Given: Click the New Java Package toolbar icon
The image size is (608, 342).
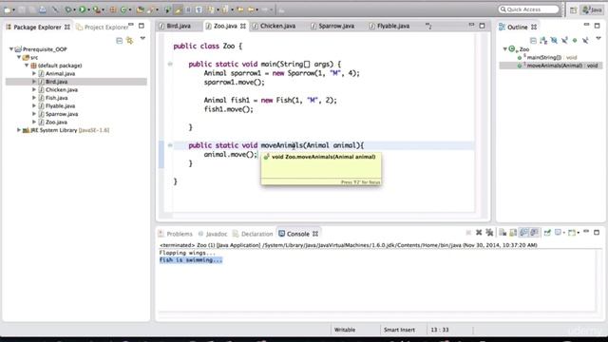Looking at the screenshot, I should (x=112, y=9).
